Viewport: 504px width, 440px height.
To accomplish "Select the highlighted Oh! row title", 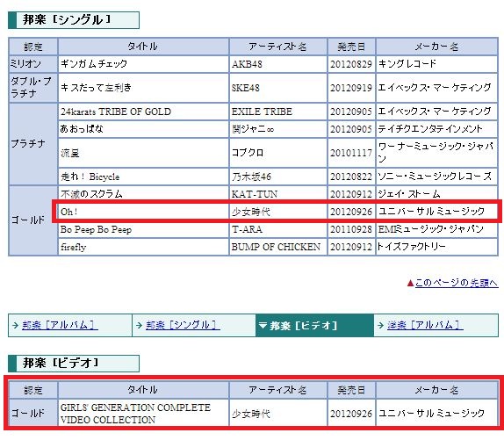I will pyautogui.click(x=143, y=212).
